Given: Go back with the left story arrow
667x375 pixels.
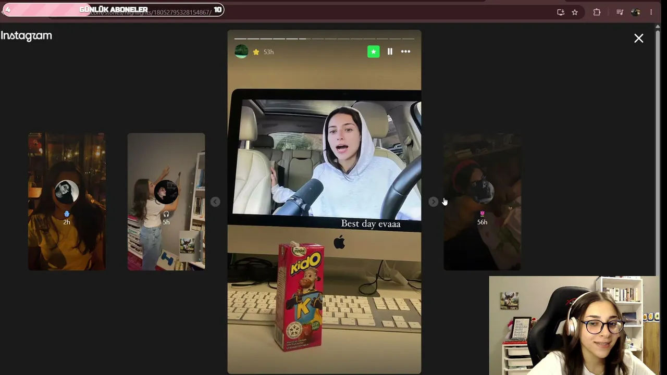Looking at the screenshot, I should coord(215,202).
